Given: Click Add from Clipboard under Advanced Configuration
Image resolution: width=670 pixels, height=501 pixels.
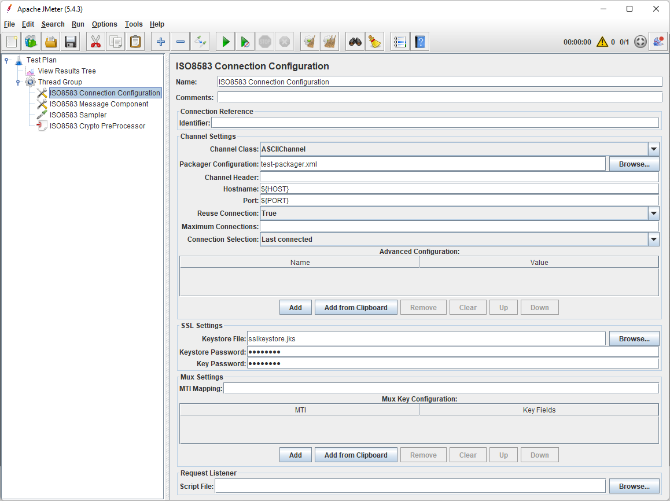Looking at the screenshot, I should (x=356, y=308).
